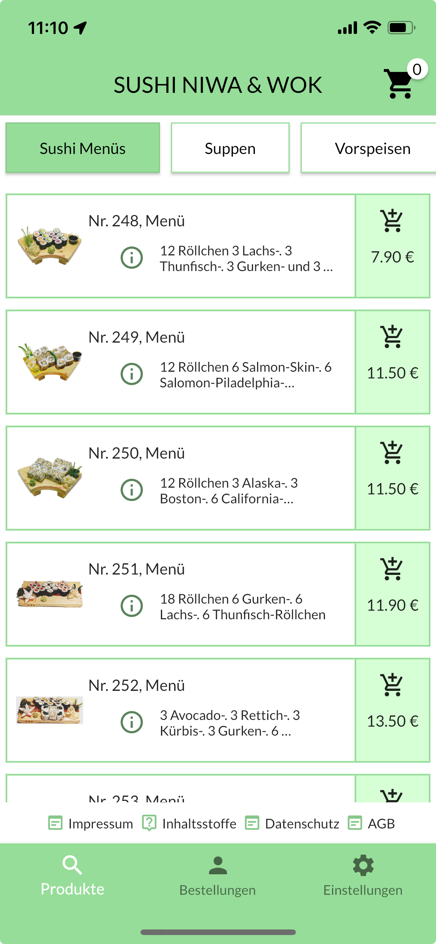Screen dimensions: 436x944
Task: Add Nr. 252 Menü to cart
Action: click(392, 710)
